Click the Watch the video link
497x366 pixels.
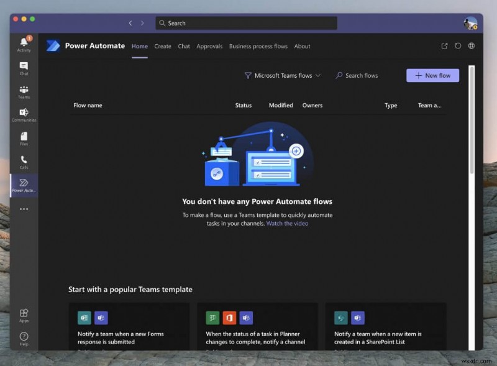(x=287, y=223)
